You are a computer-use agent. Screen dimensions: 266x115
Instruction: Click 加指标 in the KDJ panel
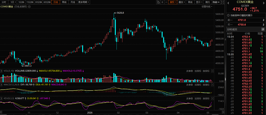pyautogui.click(x=198, y=98)
